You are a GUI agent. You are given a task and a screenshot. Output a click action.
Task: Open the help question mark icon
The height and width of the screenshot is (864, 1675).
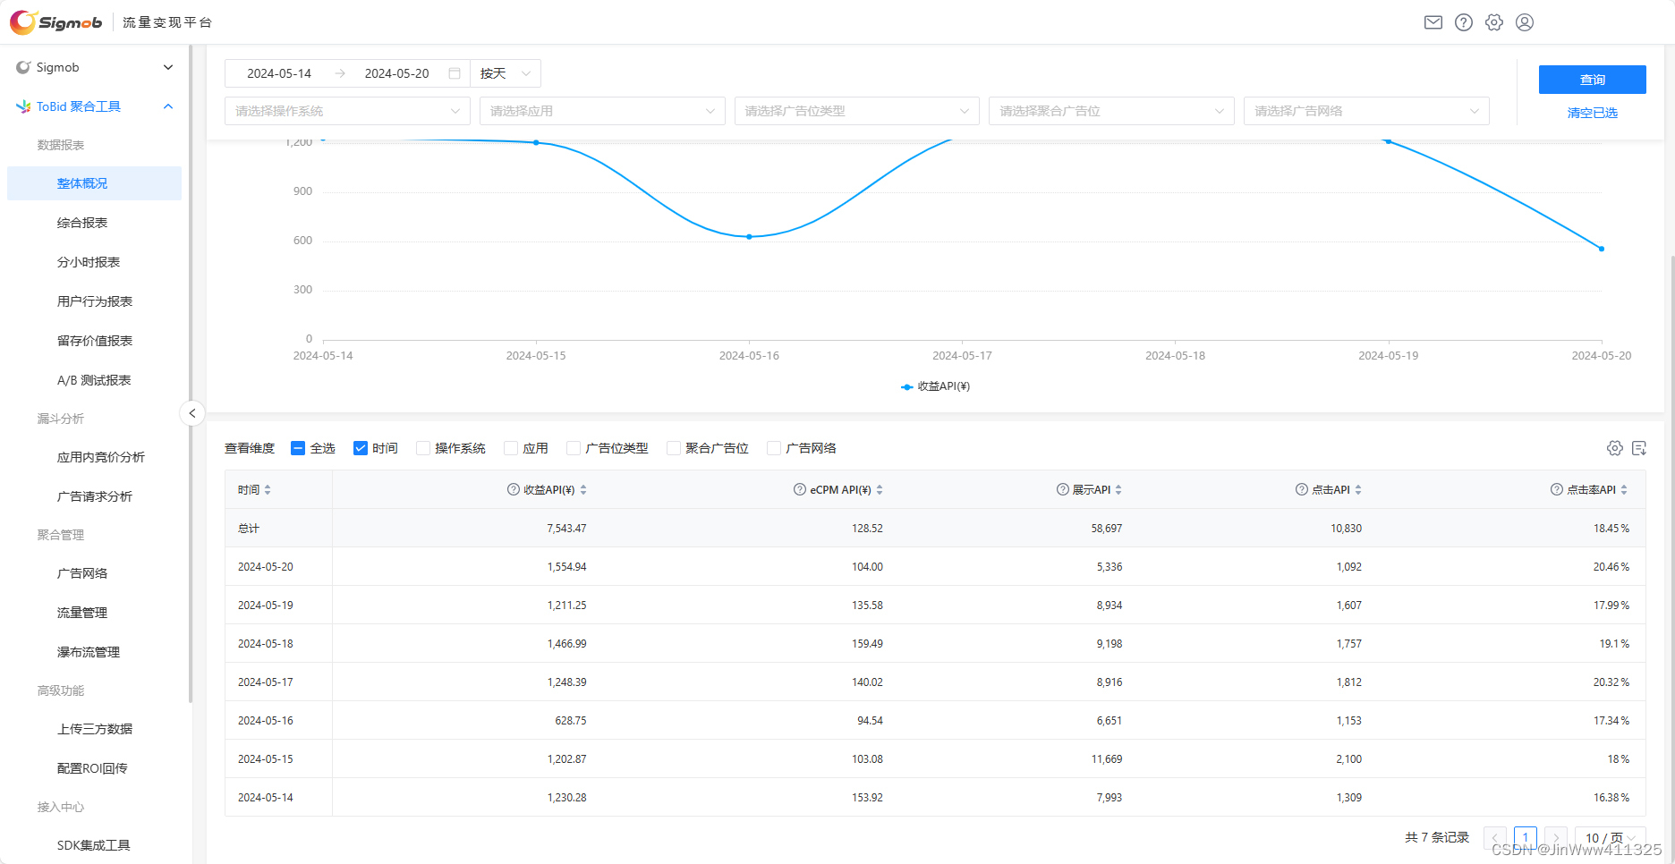tap(1464, 22)
